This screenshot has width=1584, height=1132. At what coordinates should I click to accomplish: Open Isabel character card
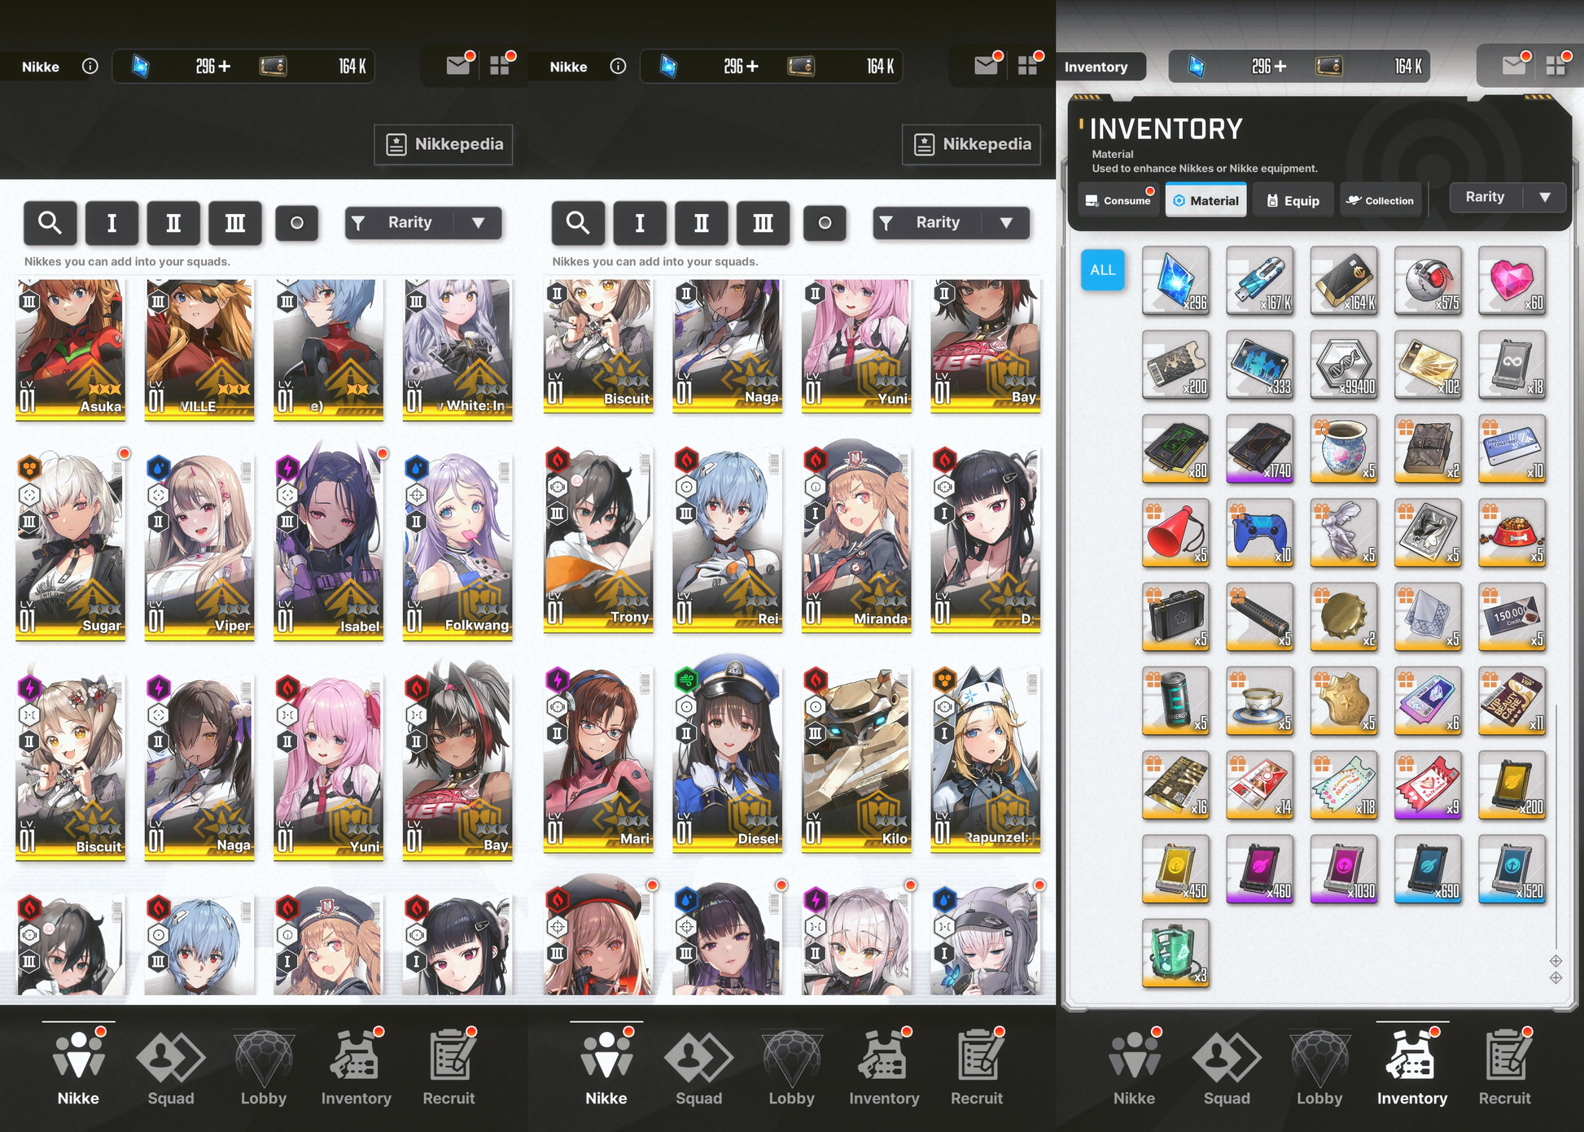[329, 545]
